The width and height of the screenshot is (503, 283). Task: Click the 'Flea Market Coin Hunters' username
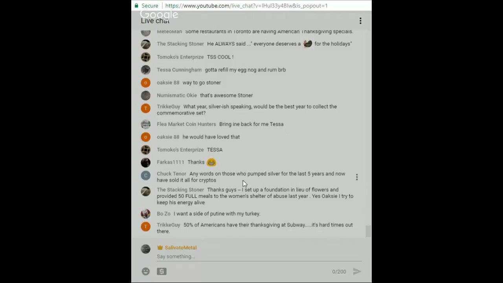[x=186, y=124]
